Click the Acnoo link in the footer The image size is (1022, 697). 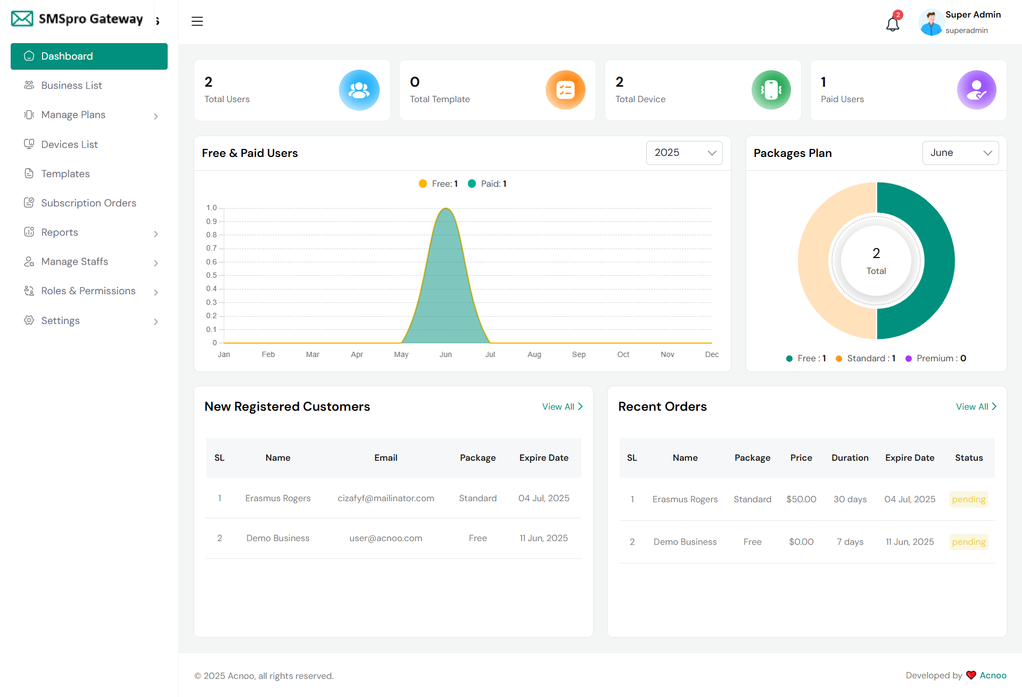pos(993,675)
